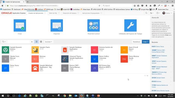Image resolution: width=175 pixels, height=98 pixels.
Task: Open recent link 87410 Botones
Action: click(x=156, y=81)
